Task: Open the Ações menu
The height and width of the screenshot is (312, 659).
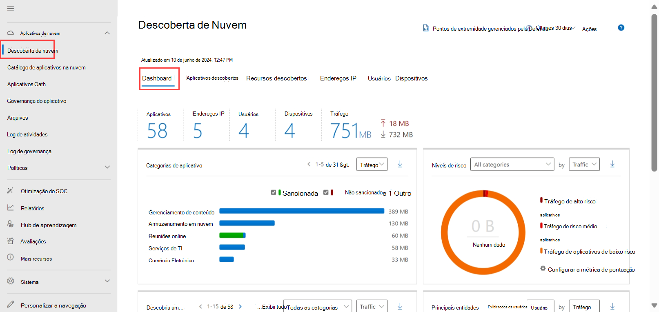Action: (x=589, y=29)
